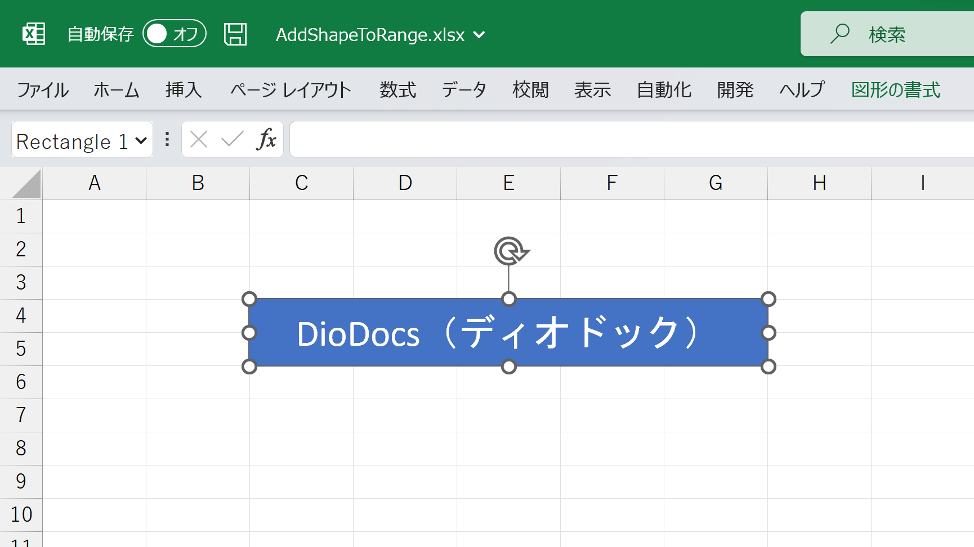Image resolution: width=974 pixels, height=547 pixels.
Task: Switch to the ホーム ribbon tab
Action: tap(117, 89)
